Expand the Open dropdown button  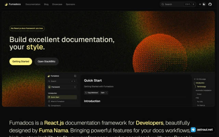point(104,93)
